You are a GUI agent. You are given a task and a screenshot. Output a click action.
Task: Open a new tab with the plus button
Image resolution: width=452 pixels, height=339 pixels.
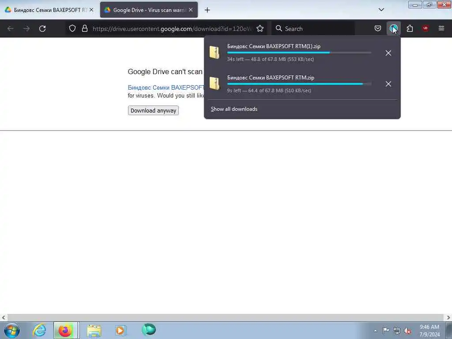207,10
